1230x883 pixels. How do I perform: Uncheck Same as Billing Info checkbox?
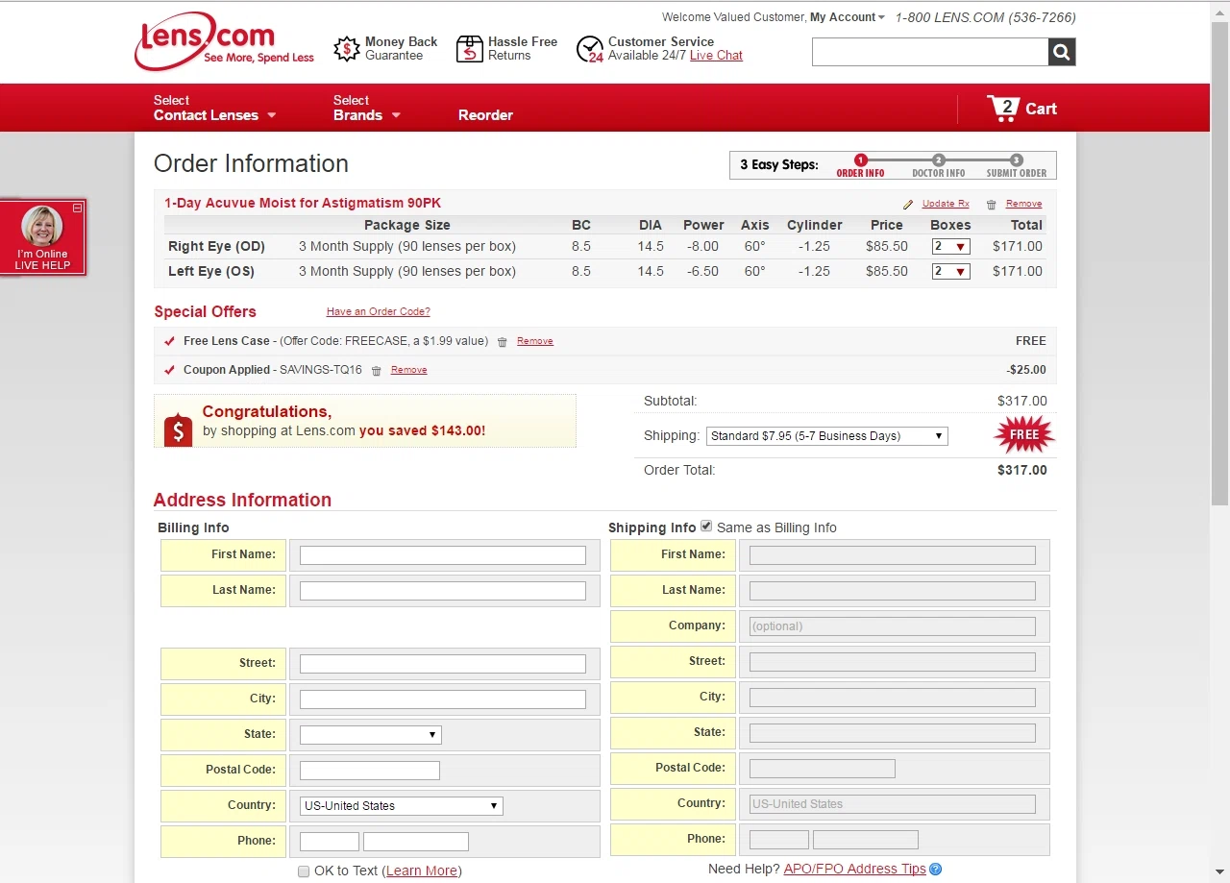click(706, 527)
